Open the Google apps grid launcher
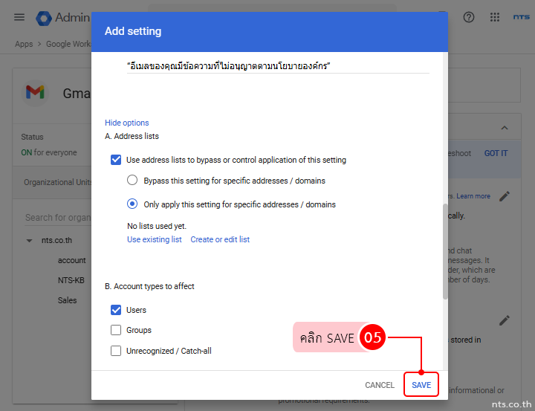This screenshot has height=411, width=535. 495,17
